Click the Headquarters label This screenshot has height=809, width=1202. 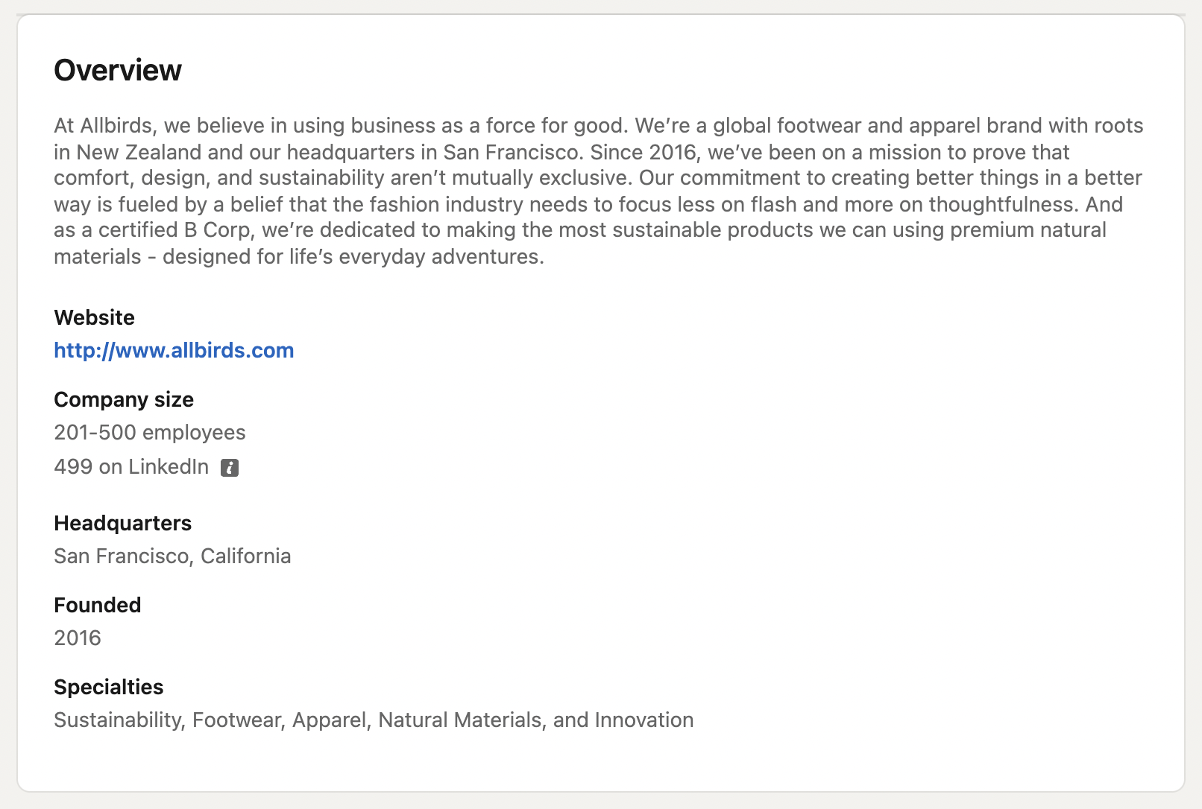[x=123, y=523]
